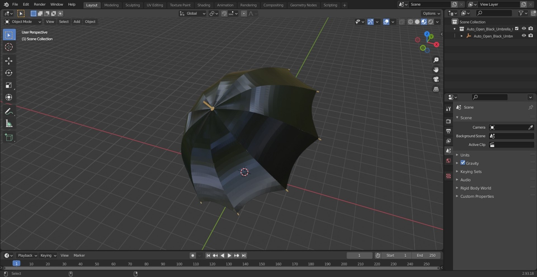Open the View Layer properties tab
This screenshot has width=537, height=277.
pyautogui.click(x=448, y=141)
